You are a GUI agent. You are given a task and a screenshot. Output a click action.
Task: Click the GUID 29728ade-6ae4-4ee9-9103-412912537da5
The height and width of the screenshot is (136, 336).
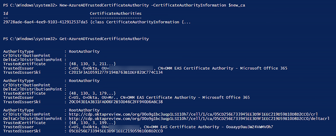pyautogui.click(x=45, y=22)
